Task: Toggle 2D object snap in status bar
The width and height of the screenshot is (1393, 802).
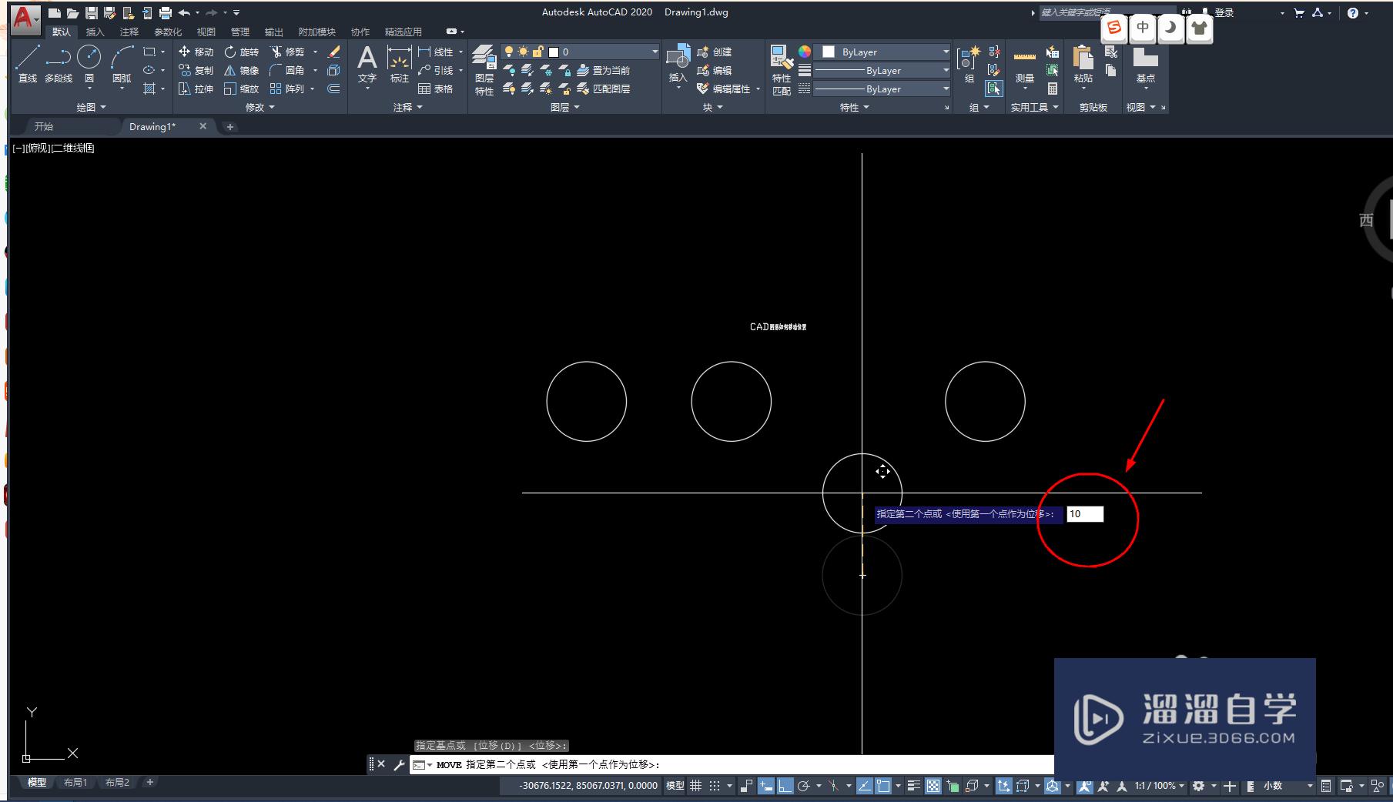Action: coord(883,786)
